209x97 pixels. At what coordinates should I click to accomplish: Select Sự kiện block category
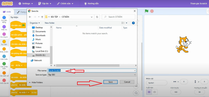pos(4,43)
